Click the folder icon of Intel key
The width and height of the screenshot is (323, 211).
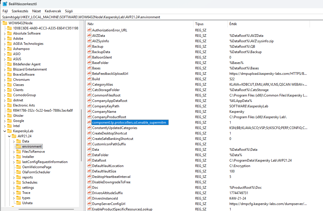(x=9, y=126)
